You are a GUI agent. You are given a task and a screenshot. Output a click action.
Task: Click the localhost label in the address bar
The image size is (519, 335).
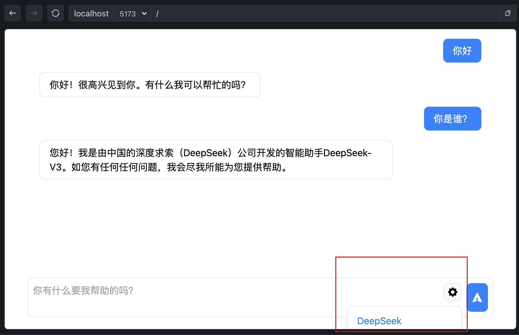pyautogui.click(x=91, y=13)
